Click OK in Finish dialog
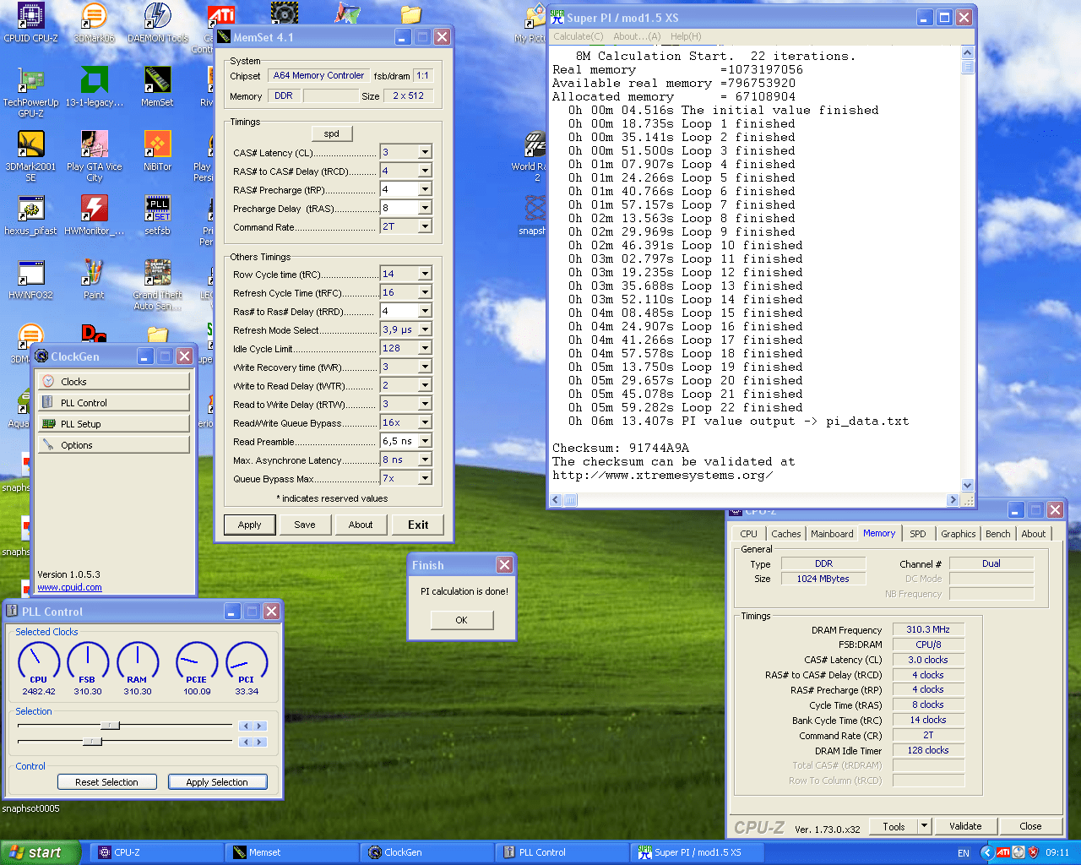This screenshot has height=865, width=1081. (x=461, y=620)
